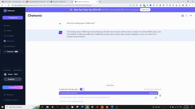
Task: Open File Explorer from the taskbar
Action: (x=48, y=107)
